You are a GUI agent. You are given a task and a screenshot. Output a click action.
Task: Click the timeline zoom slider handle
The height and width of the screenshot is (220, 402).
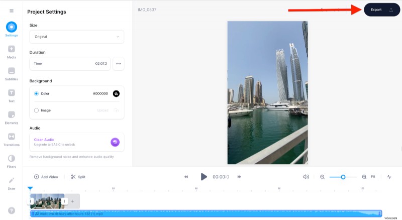[x=343, y=177]
